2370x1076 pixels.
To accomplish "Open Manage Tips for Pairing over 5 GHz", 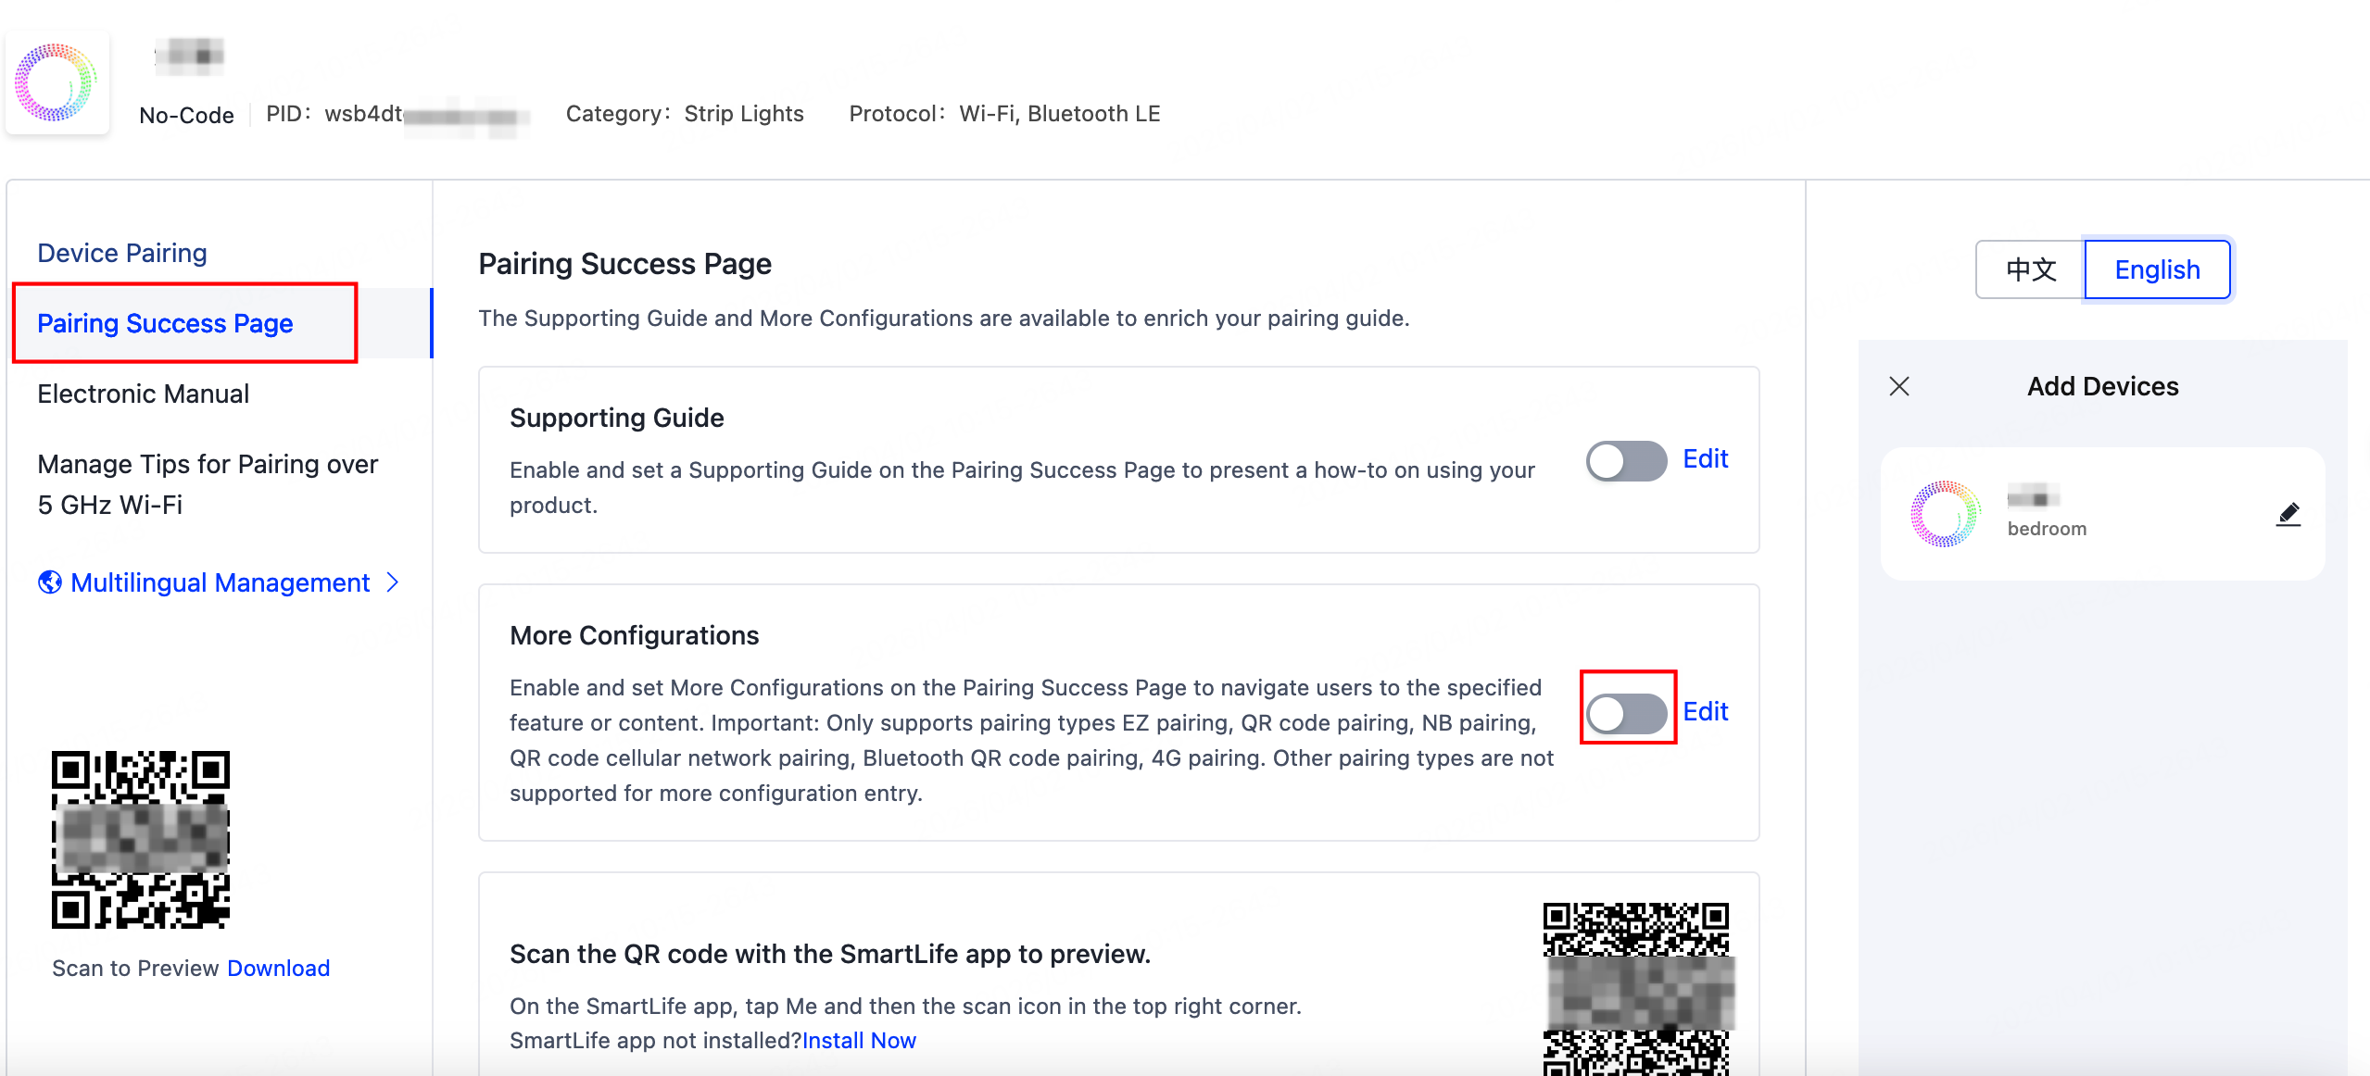I will pyautogui.click(x=208, y=483).
